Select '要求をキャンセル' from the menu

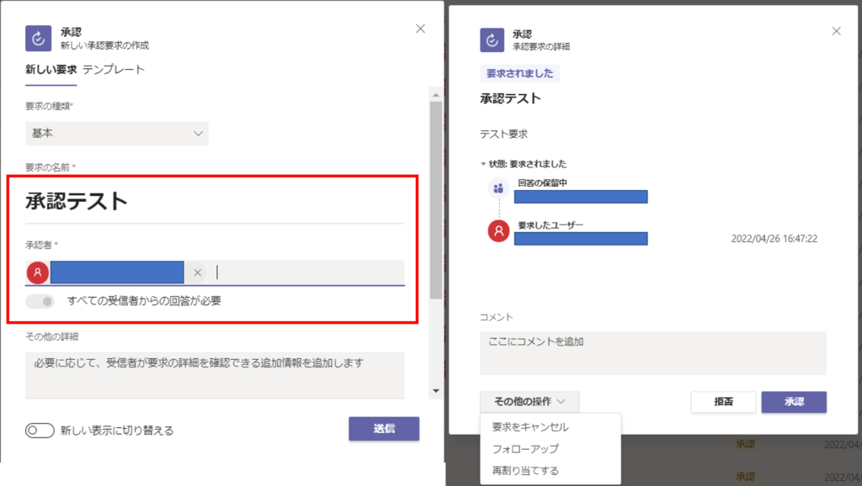coord(530,427)
